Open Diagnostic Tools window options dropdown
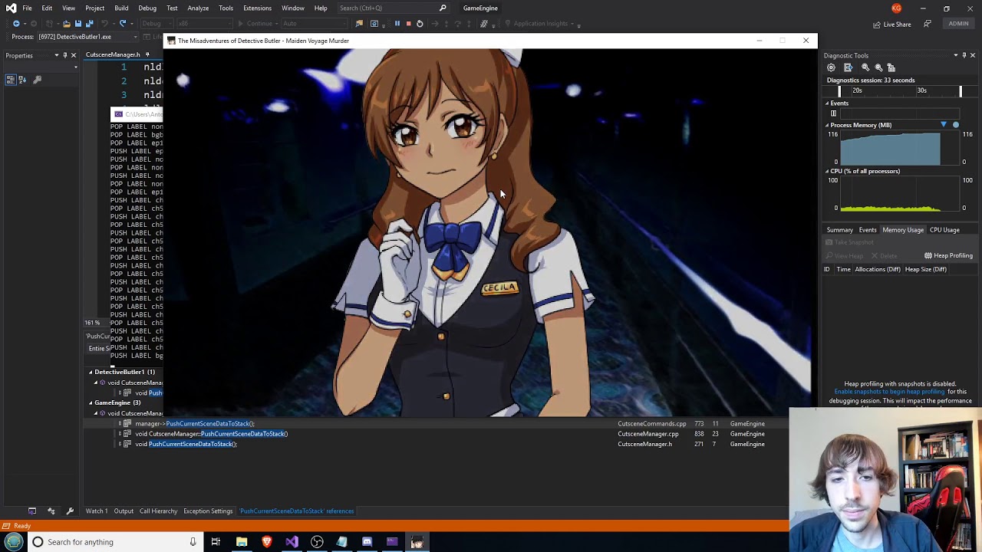This screenshot has width=982, height=552. click(x=956, y=55)
